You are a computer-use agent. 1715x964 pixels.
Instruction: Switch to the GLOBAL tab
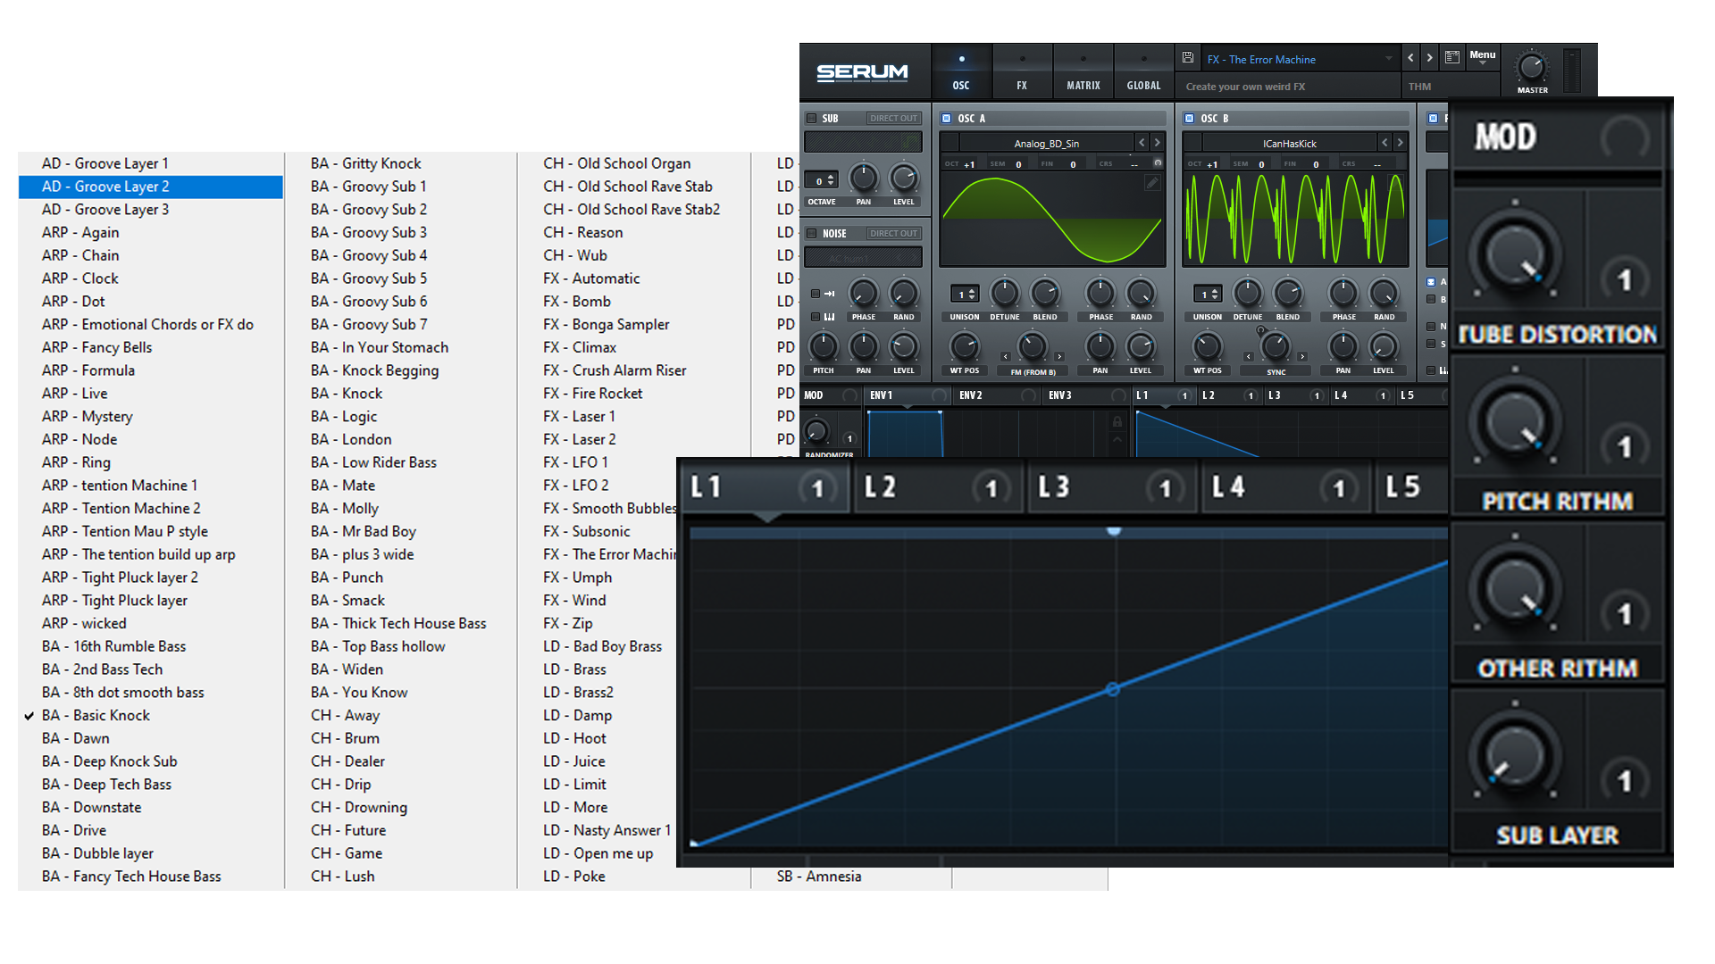tap(1143, 71)
